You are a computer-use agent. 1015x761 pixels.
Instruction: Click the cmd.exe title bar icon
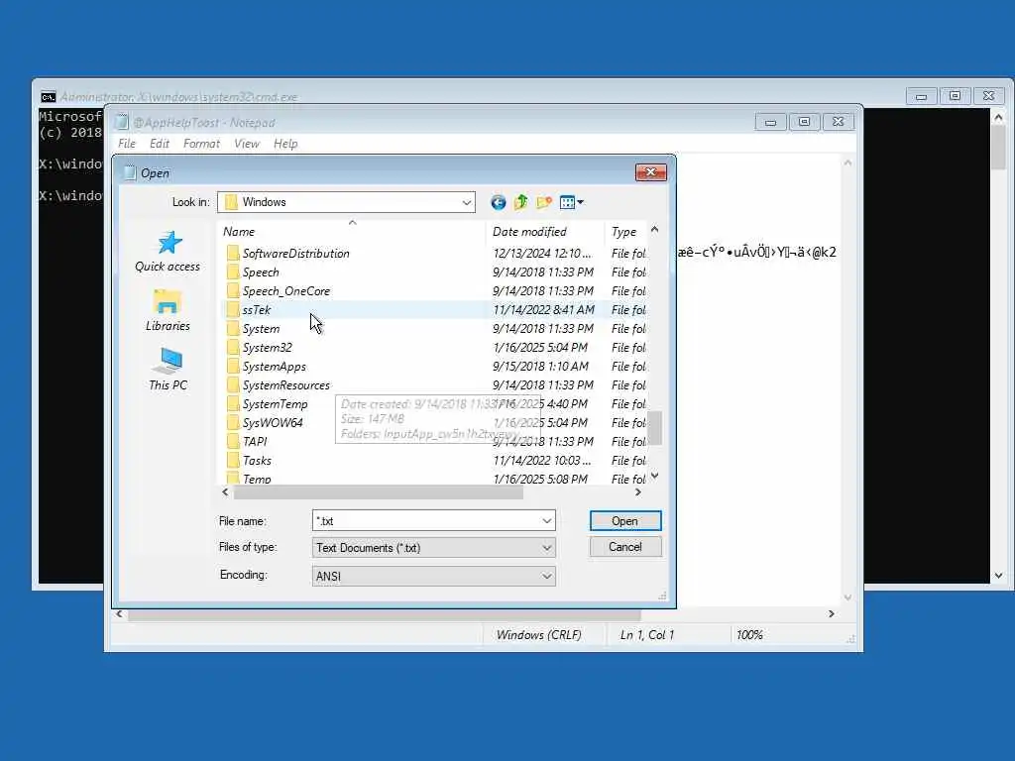49,97
